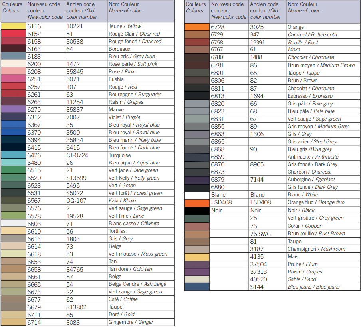Click the old color number CT-0724 cell
The width and height of the screenshot is (363, 327).
pyautogui.click(x=86, y=155)
